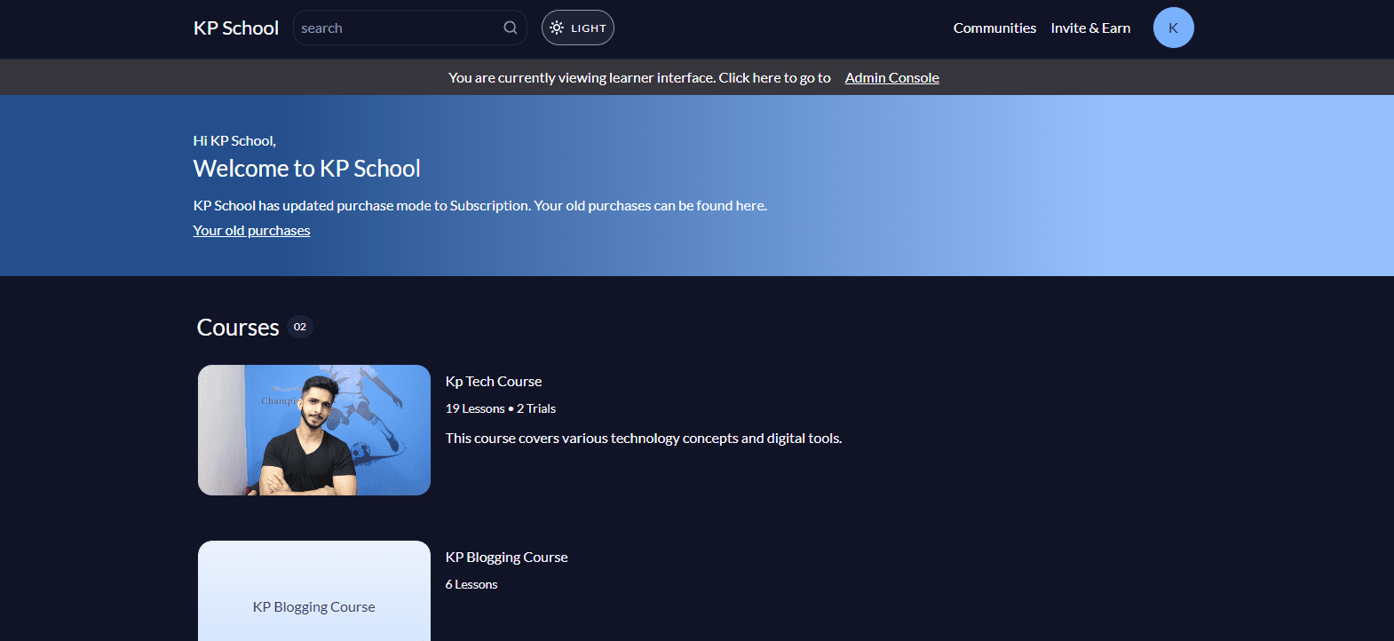Click the Kp Tech Course description text

(x=644, y=438)
